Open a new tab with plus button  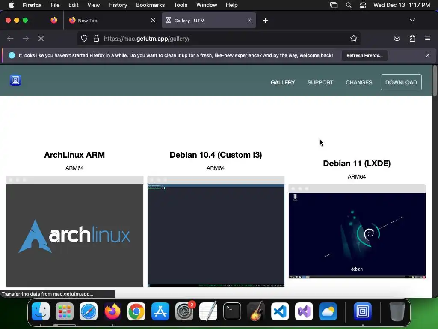point(265,21)
